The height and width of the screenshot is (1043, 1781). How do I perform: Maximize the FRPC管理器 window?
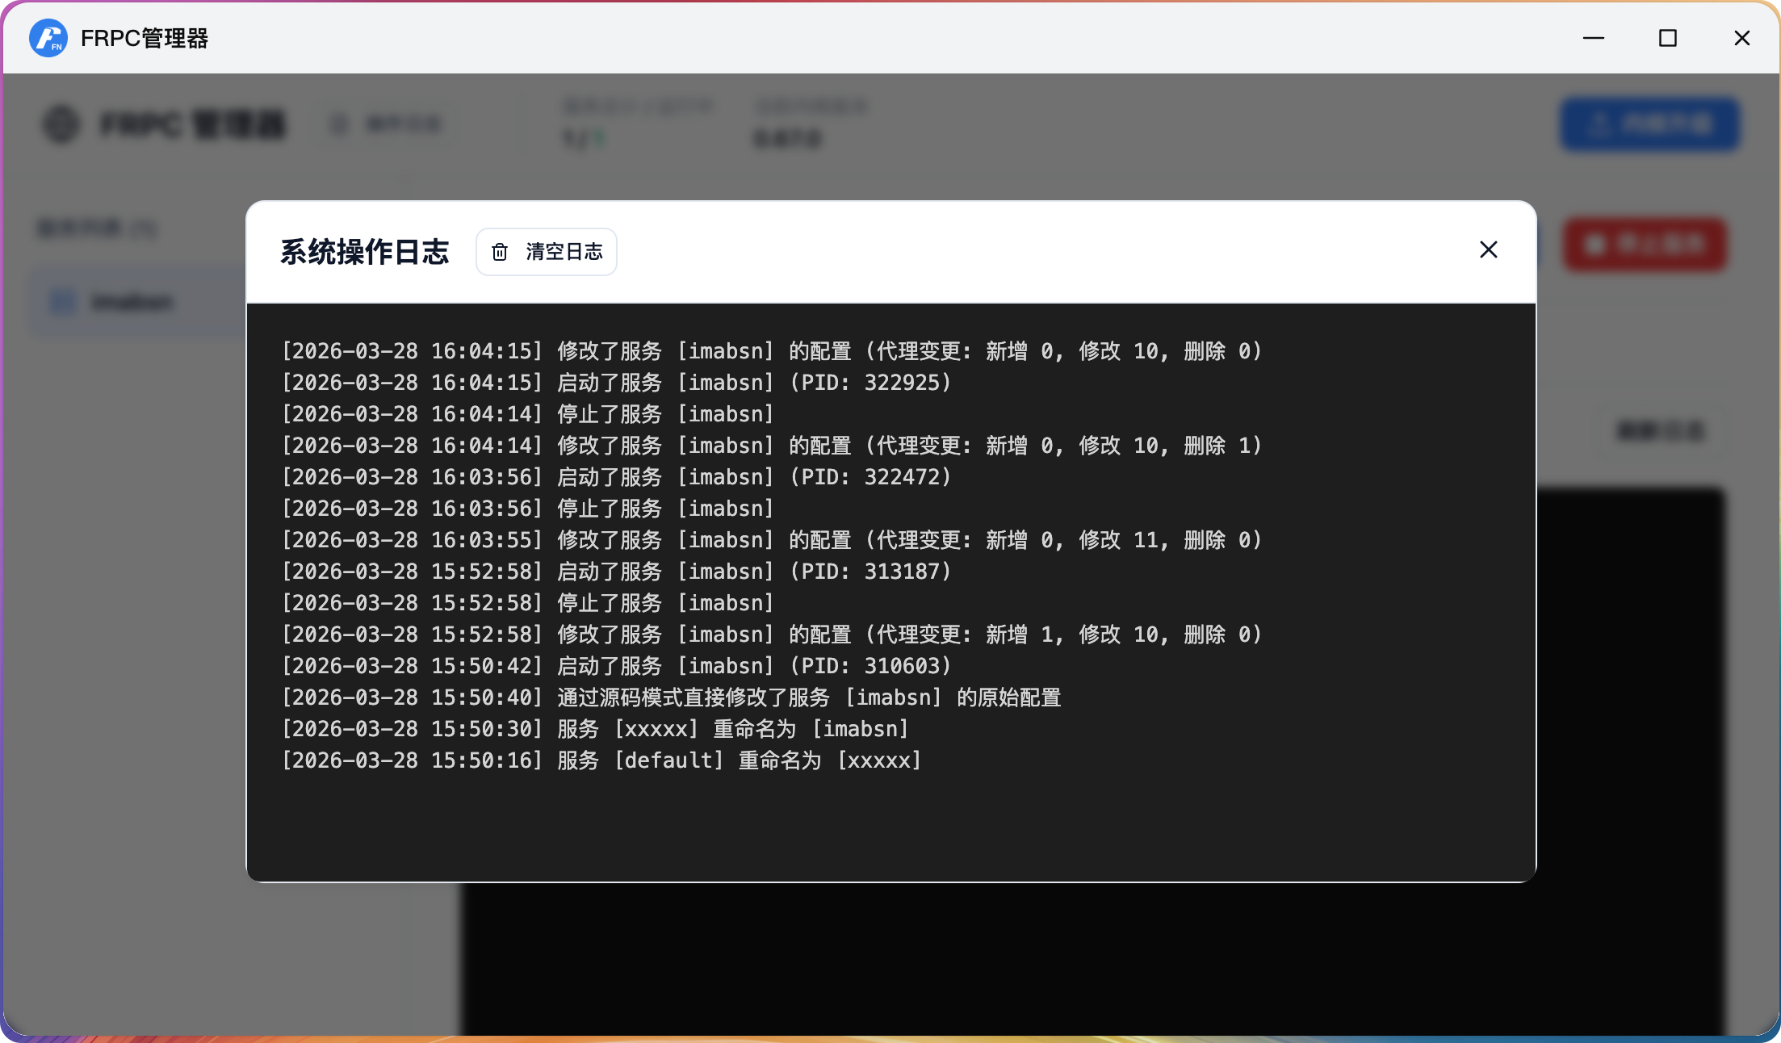[x=1667, y=38]
